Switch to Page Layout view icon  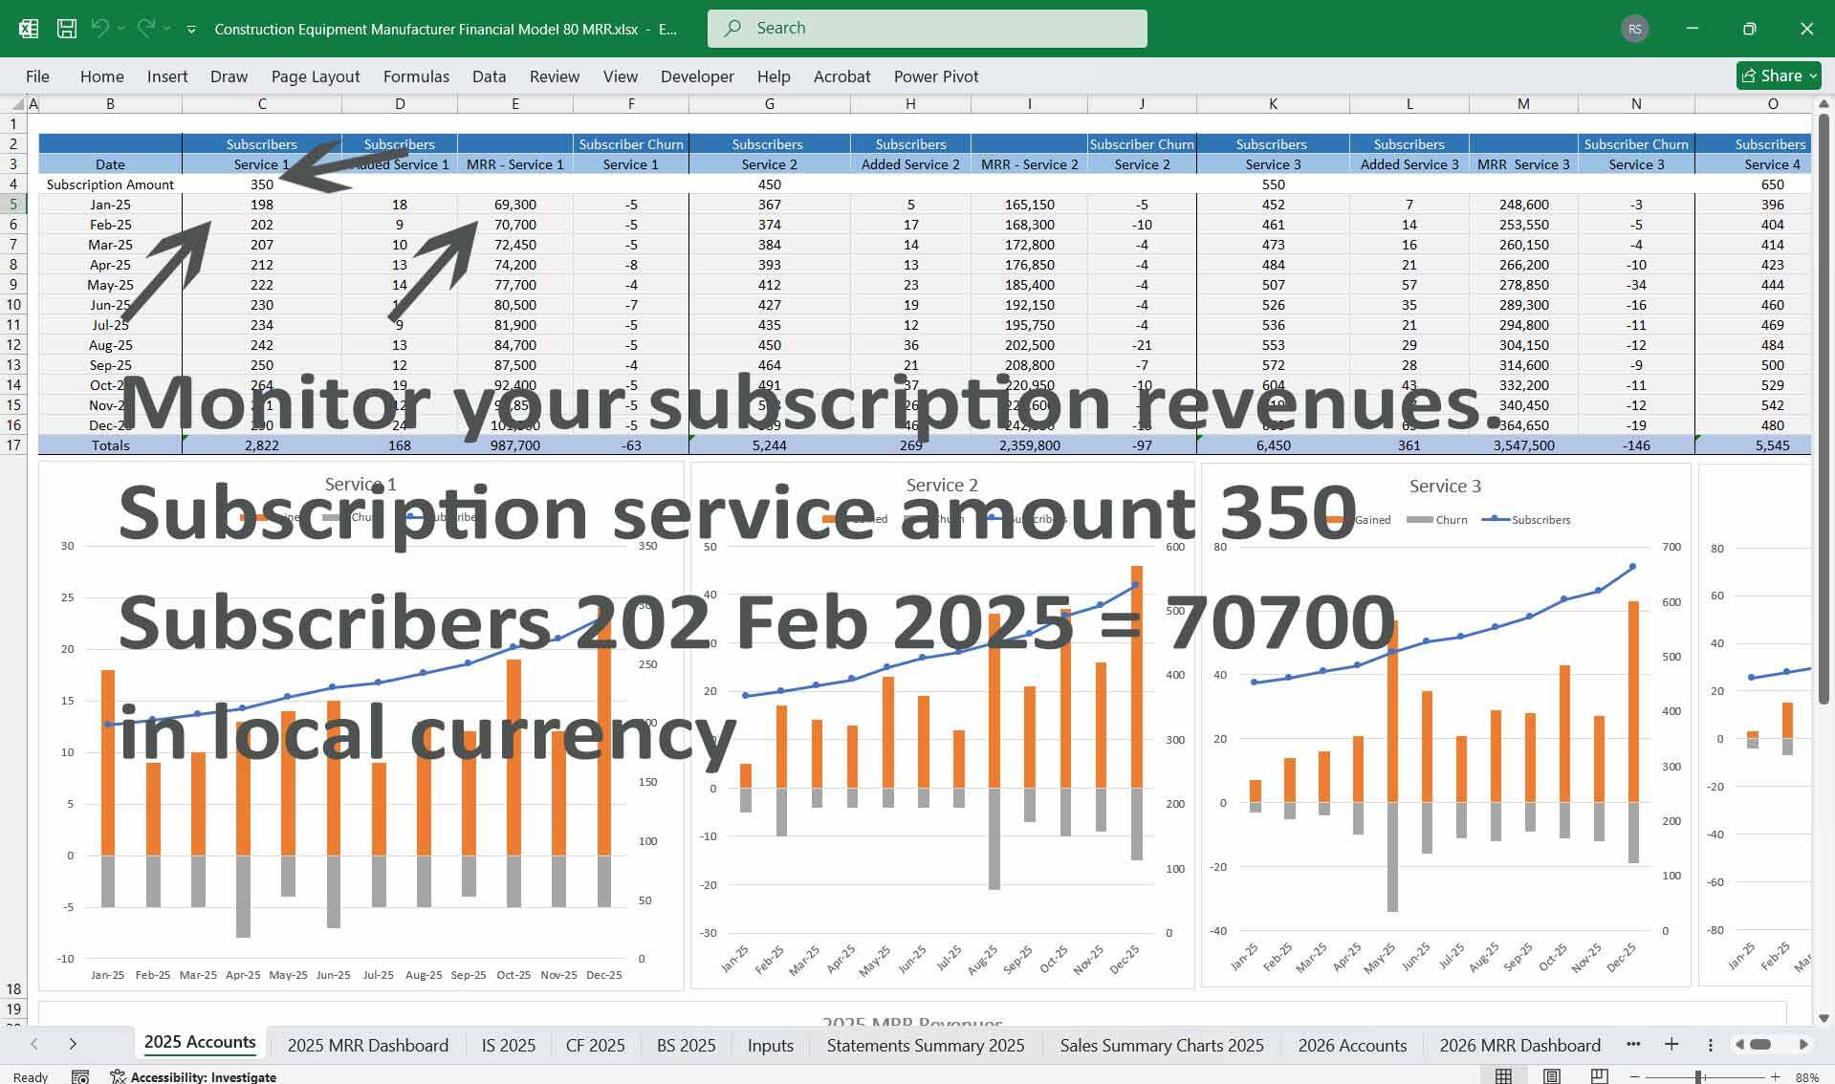tap(1552, 1076)
